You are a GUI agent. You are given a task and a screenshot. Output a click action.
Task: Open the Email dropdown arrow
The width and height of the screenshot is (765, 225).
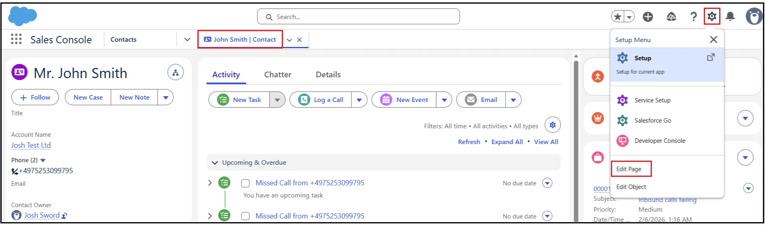tap(513, 100)
